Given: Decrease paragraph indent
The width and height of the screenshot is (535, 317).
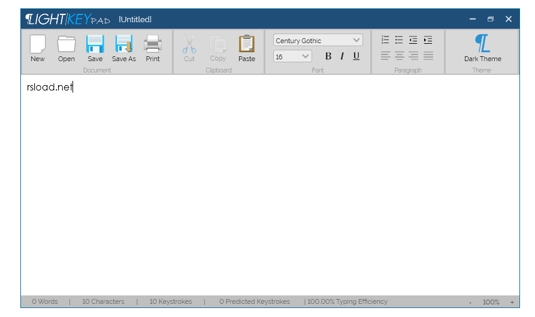Looking at the screenshot, I should click(x=413, y=40).
